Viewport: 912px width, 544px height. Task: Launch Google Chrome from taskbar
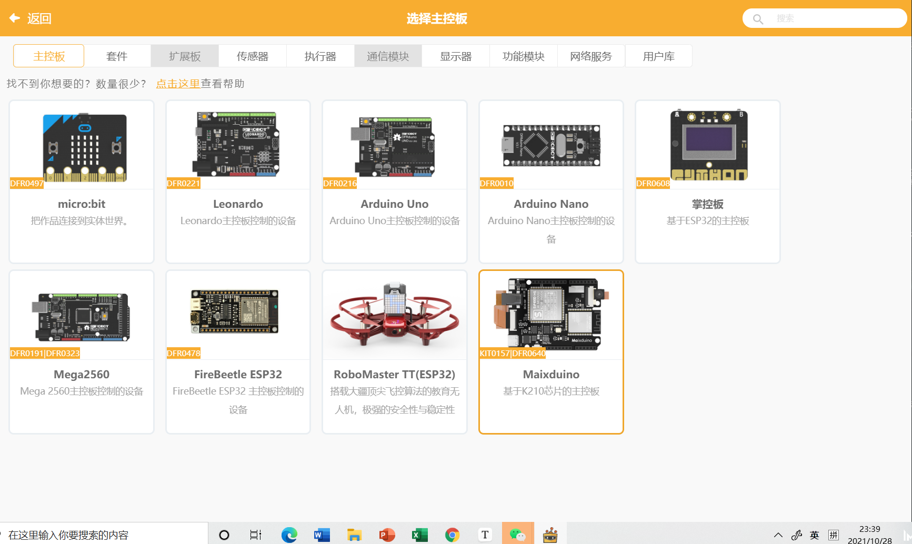click(452, 535)
